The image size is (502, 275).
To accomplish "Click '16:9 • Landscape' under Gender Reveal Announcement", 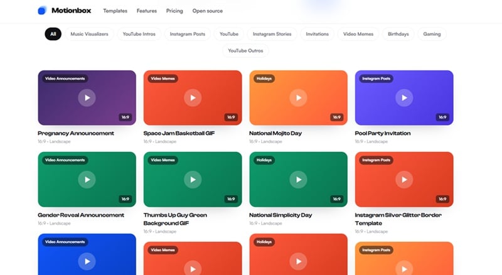I will pyautogui.click(x=54, y=224).
